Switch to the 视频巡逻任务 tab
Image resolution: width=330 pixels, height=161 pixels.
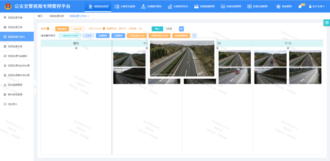coord(57,16)
